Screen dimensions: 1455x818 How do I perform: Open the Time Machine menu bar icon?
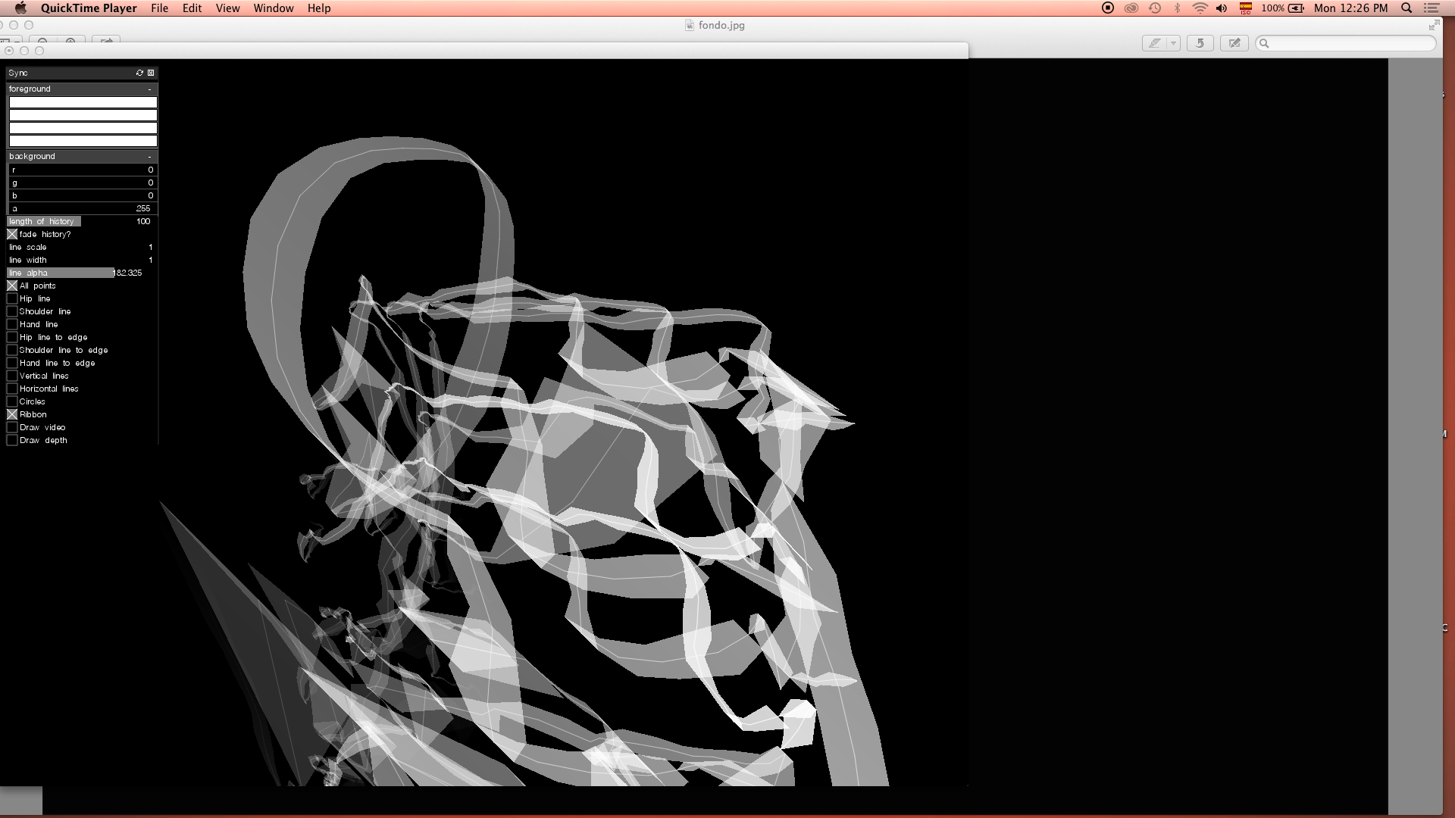(x=1155, y=8)
